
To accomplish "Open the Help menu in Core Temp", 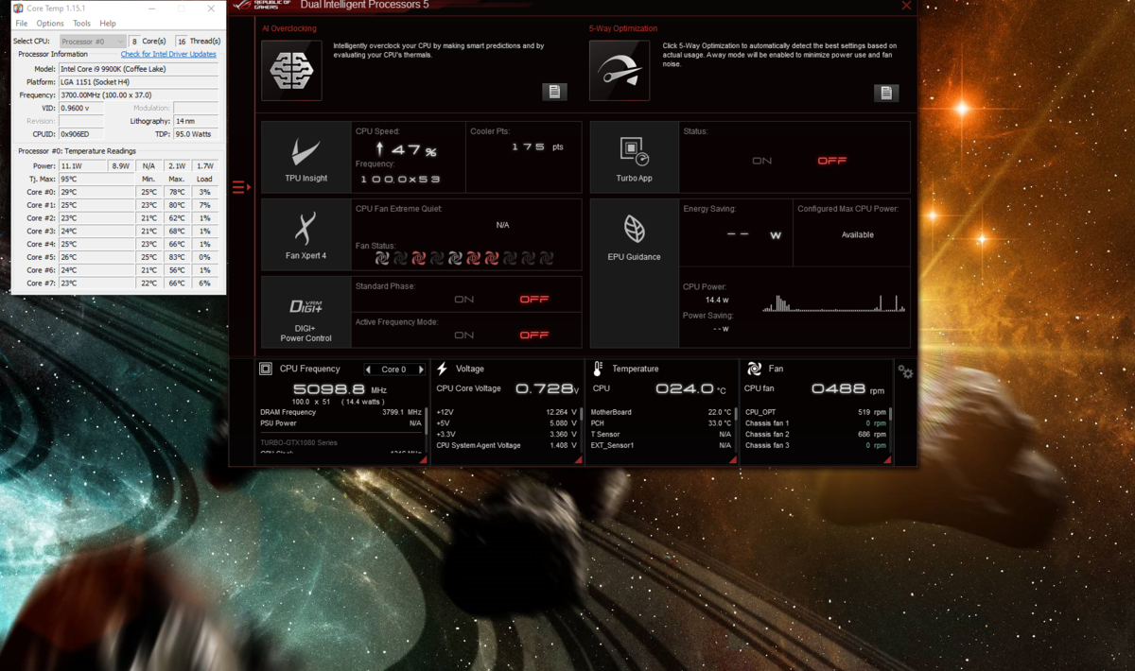I will pos(108,24).
